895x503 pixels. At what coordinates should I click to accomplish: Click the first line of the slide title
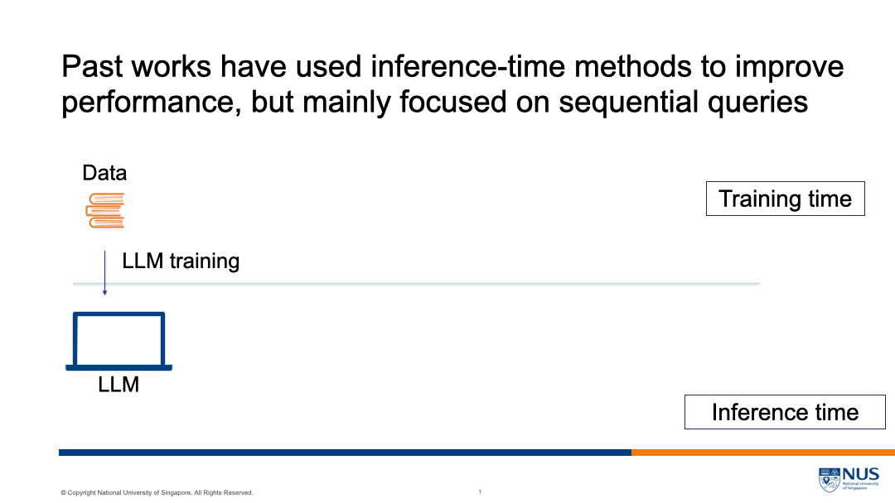point(452,66)
